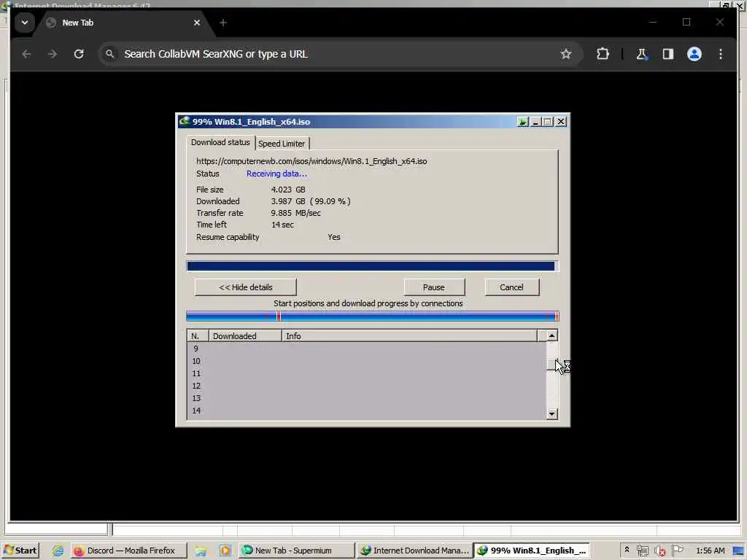Click the overall download progress bar
The height and width of the screenshot is (560, 747).
[x=372, y=266]
